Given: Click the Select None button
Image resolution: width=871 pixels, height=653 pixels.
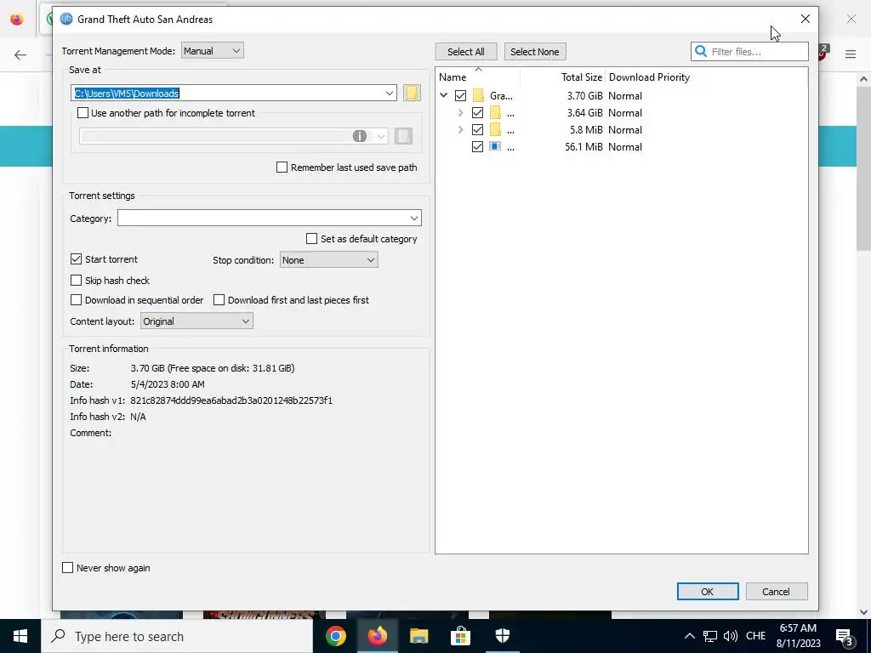Looking at the screenshot, I should pos(535,52).
